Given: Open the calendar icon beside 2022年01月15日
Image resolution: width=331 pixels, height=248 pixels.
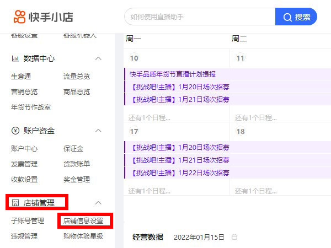Looking at the screenshot, I should (x=234, y=237).
